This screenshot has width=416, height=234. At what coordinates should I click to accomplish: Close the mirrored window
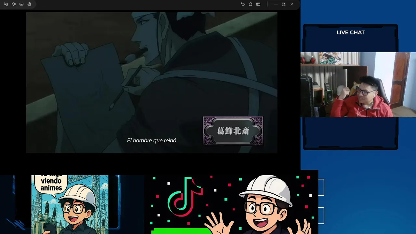click(292, 4)
